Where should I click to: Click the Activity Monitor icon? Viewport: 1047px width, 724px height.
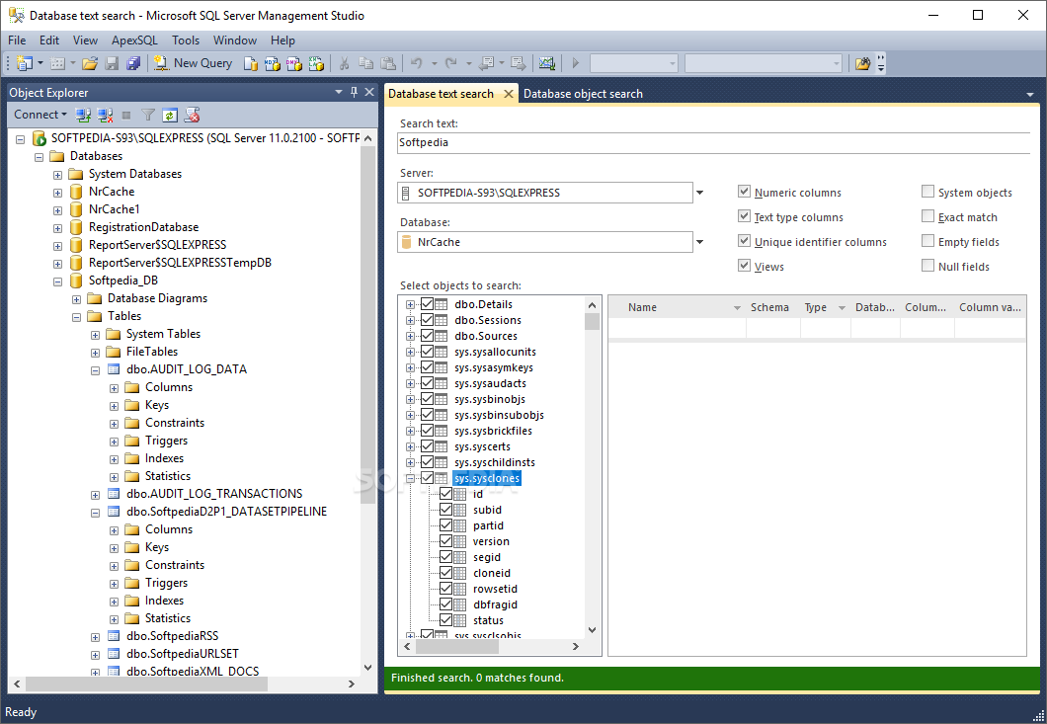547,63
